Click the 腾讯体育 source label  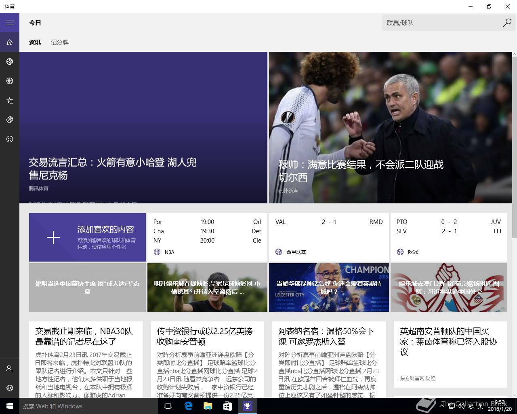38,188
